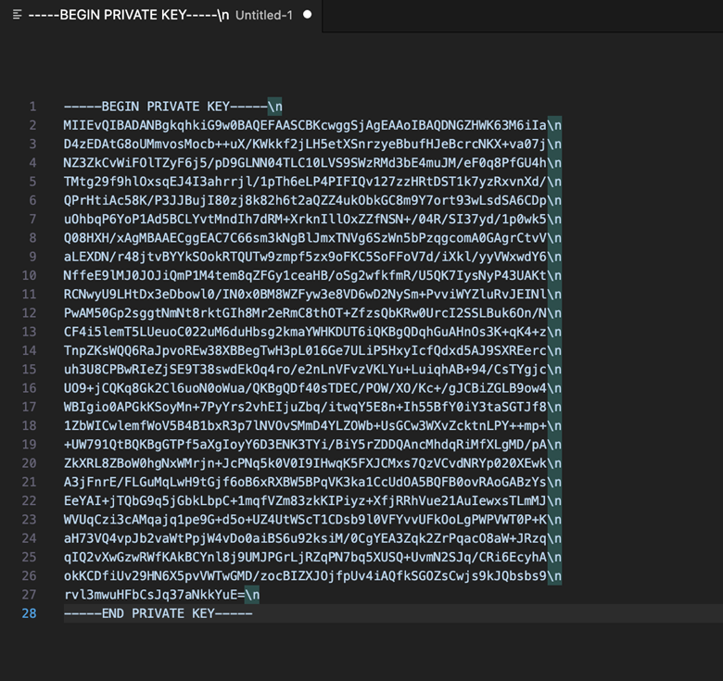The height and width of the screenshot is (681, 723).
Task: Click the line starting with 'WBIgio0APGkKSoyMn'
Action: click(312, 407)
